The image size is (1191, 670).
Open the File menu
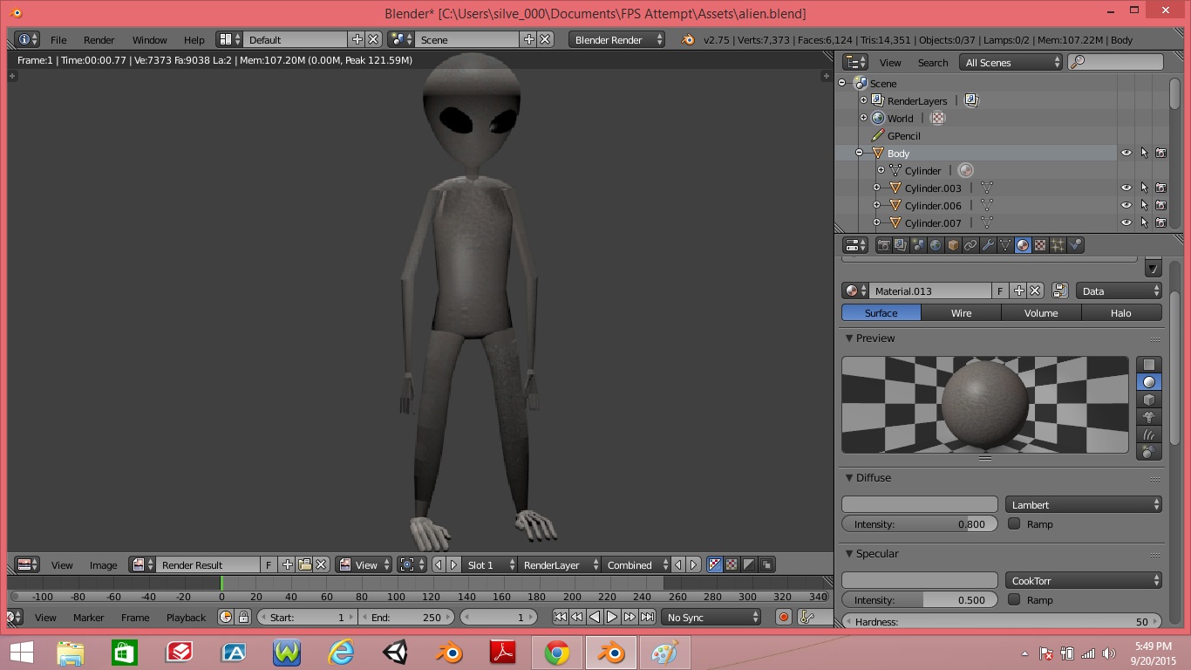pos(58,40)
